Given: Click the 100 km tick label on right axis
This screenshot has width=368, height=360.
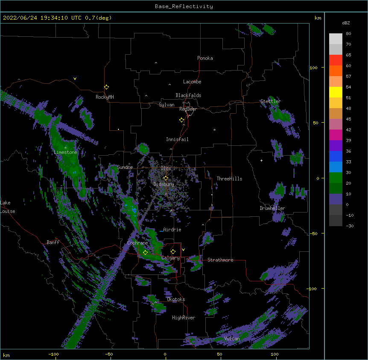Looking at the screenshot, I should coord(313,68).
